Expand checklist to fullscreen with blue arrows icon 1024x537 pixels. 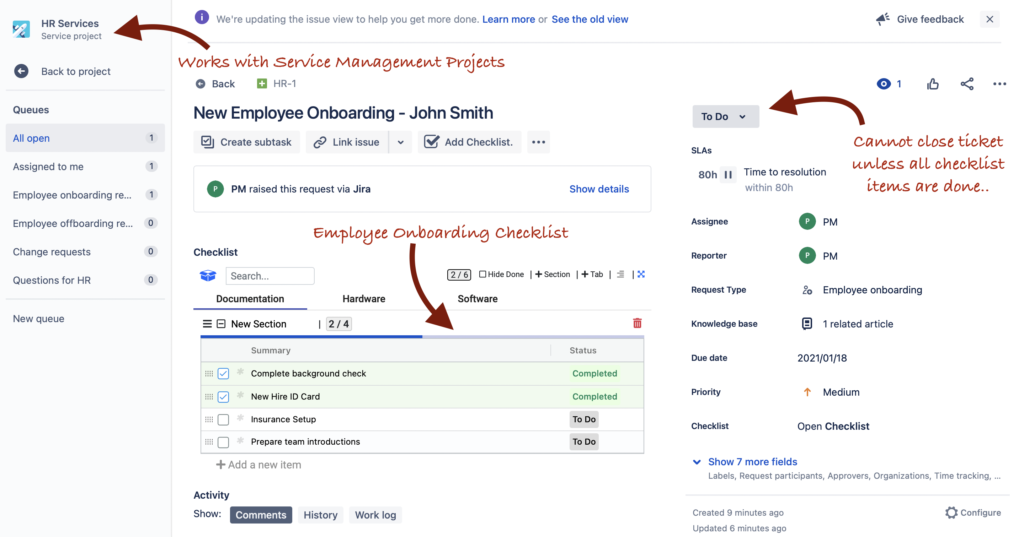[x=641, y=274]
